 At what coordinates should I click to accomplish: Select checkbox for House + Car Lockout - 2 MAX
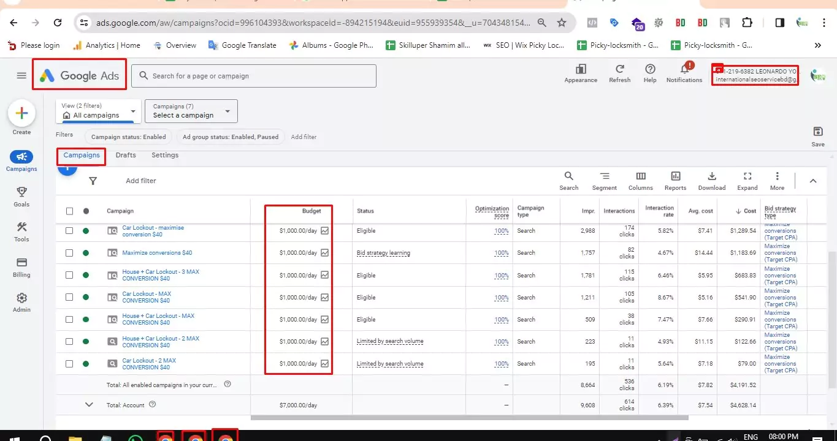point(69,341)
